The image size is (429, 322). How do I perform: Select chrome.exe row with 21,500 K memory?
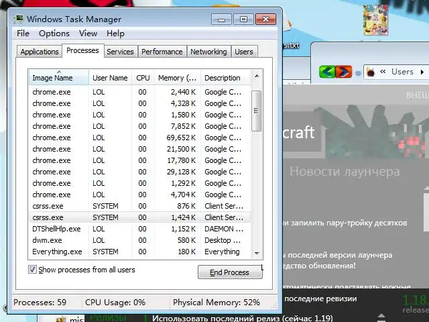tap(139, 149)
